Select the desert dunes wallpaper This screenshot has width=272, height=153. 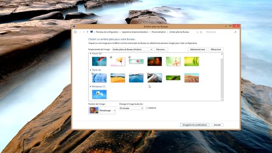click(192, 78)
